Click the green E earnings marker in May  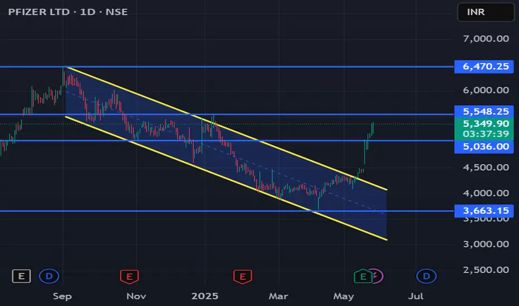pos(363,277)
